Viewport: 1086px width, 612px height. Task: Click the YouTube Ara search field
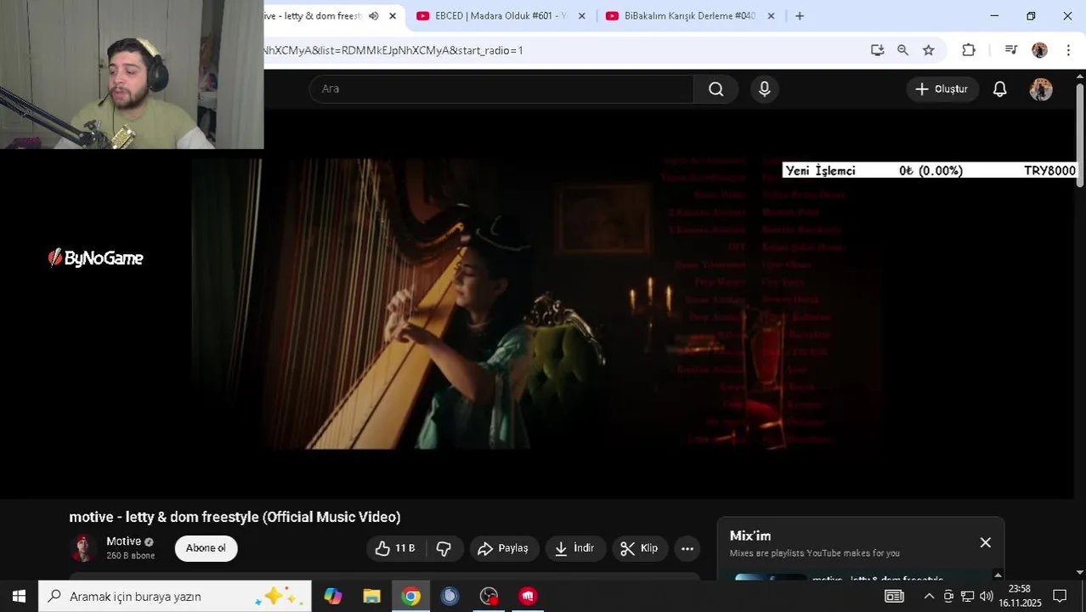(501, 89)
